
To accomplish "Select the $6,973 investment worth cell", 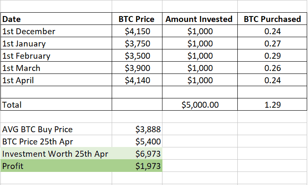I will 137,154.
